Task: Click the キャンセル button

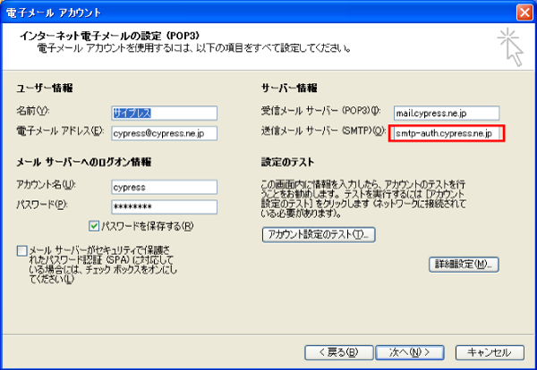Action: (490, 352)
